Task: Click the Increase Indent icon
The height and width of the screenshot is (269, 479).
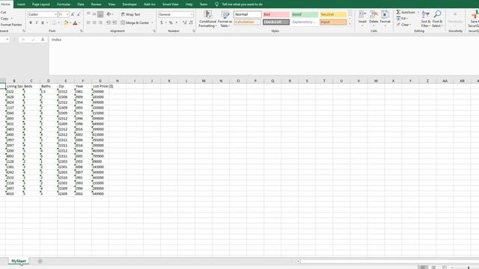Action: [x=115, y=23]
